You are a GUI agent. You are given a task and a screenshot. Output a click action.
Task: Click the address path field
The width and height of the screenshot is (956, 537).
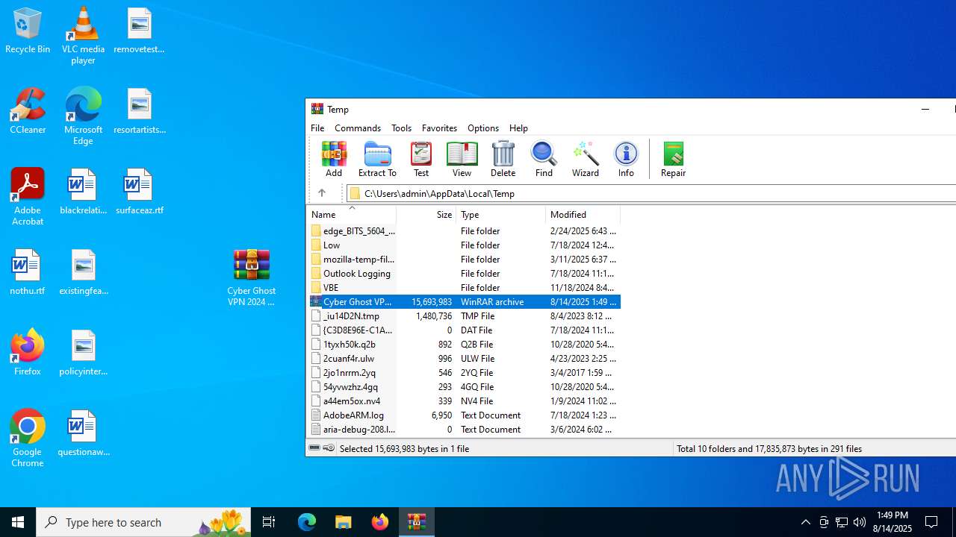point(651,193)
